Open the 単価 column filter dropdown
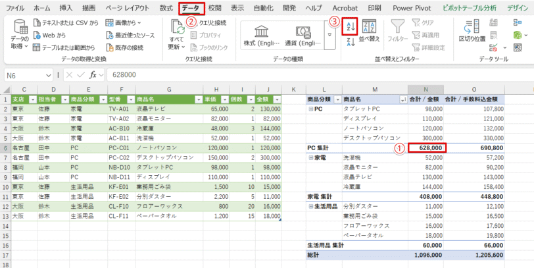 (224, 99)
